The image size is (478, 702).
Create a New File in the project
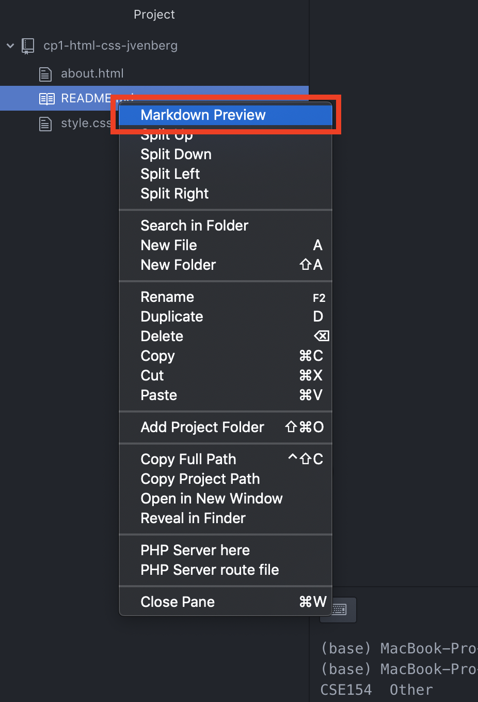[169, 245]
